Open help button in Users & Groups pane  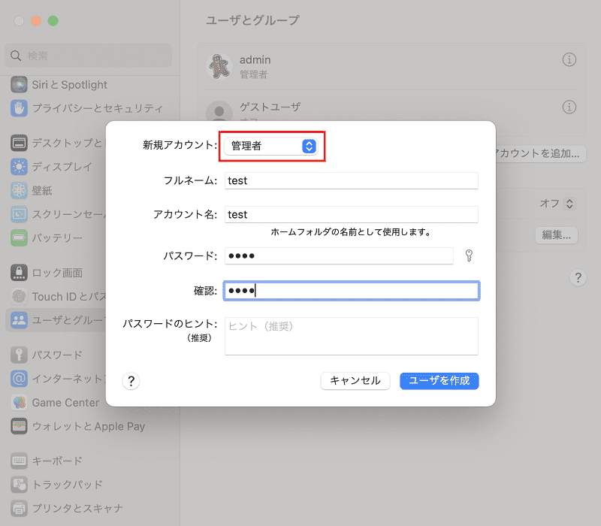coord(578,277)
